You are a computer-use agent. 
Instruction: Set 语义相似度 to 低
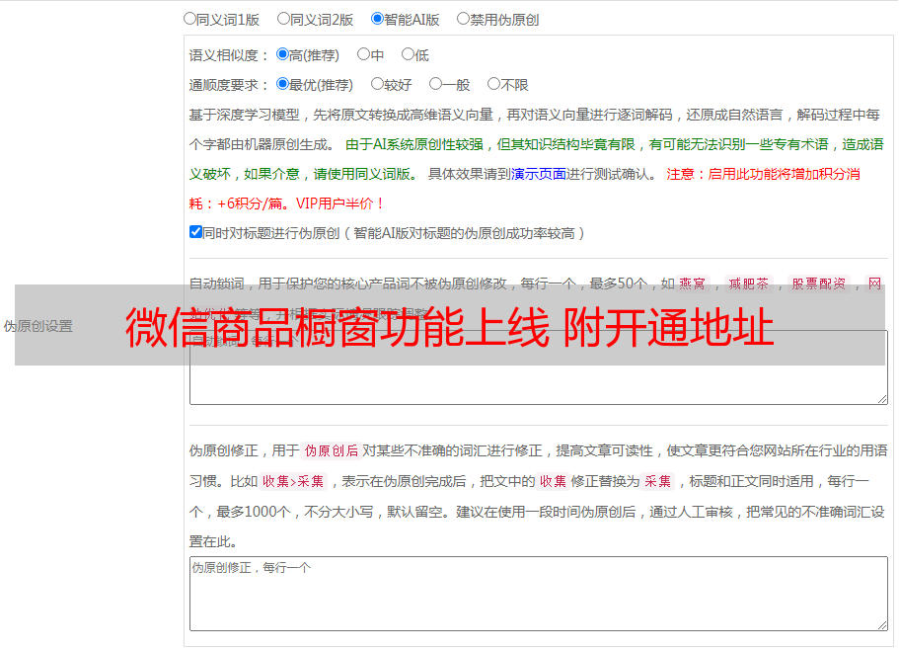pos(408,54)
